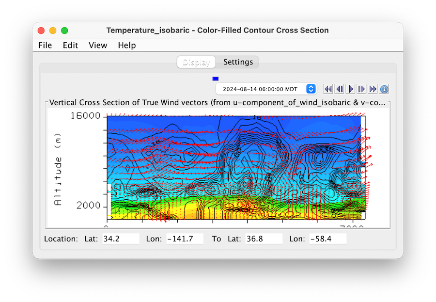This screenshot has width=436, height=302.
Task: Open the View menu
Action: point(98,45)
